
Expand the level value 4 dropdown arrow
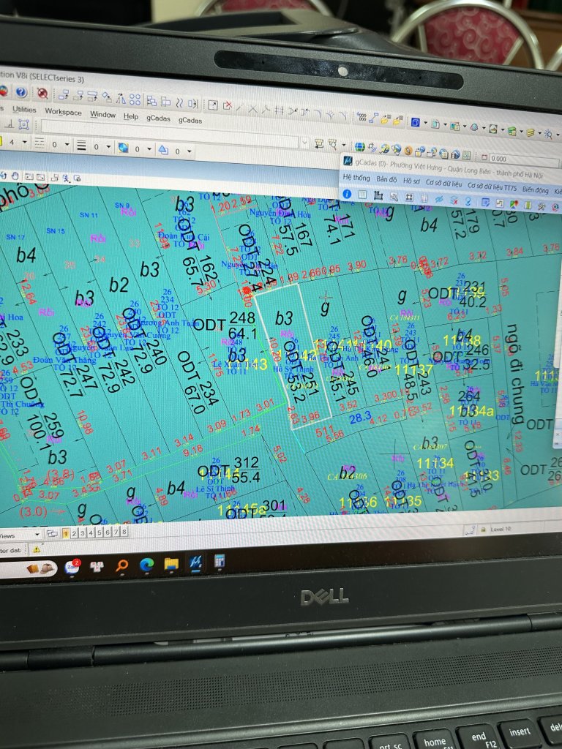tap(24, 143)
